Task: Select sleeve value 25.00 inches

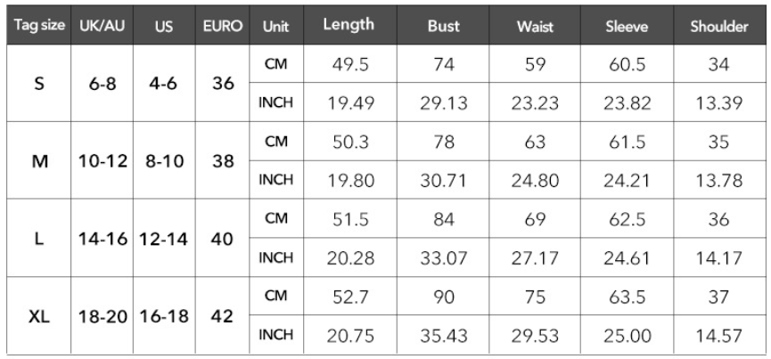Action: (x=627, y=336)
